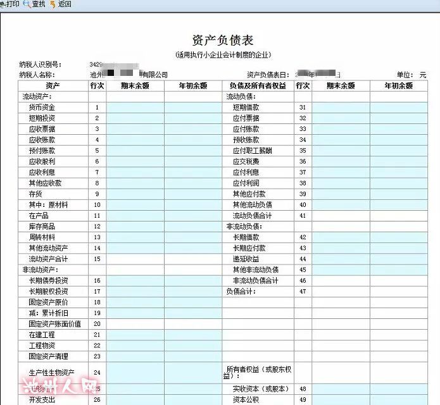The image size is (440, 405).
Task: Click the 查找 toolbar label
Action: (x=39, y=4)
